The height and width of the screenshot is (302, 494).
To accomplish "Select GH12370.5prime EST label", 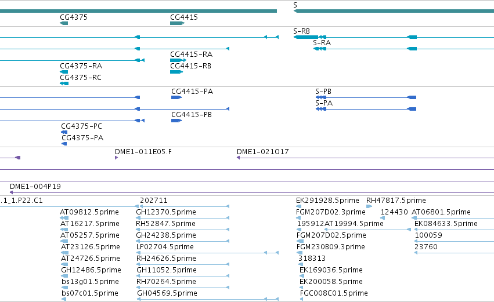I will [x=166, y=212].
